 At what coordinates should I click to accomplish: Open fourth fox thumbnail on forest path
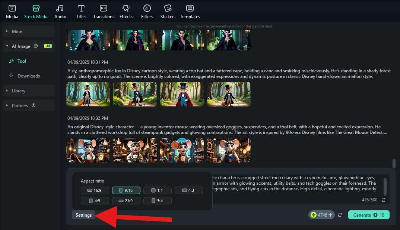[229, 94]
